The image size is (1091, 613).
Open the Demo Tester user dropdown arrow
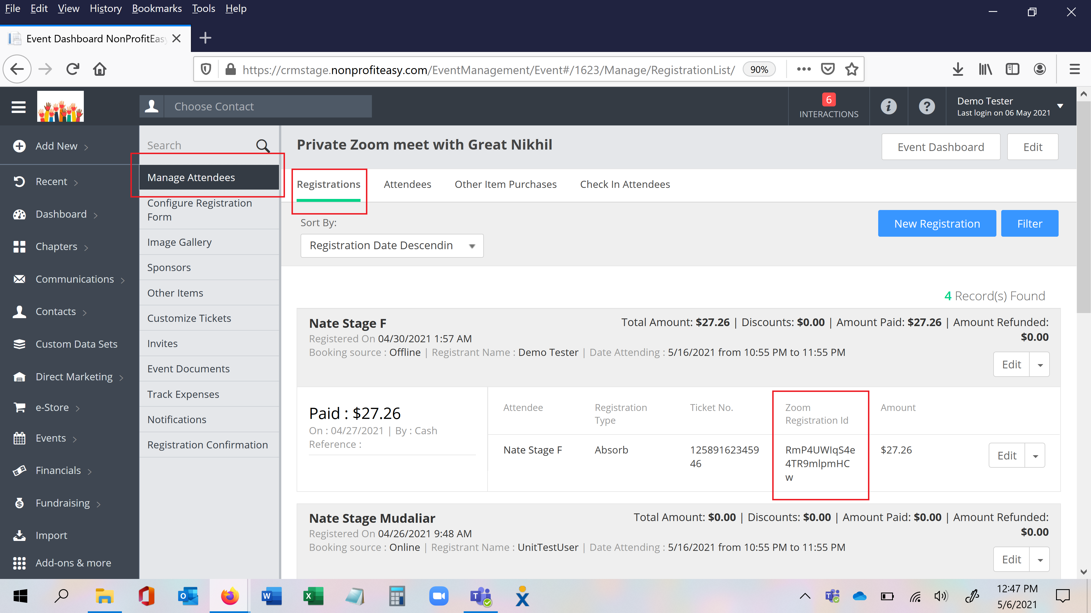tap(1060, 106)
